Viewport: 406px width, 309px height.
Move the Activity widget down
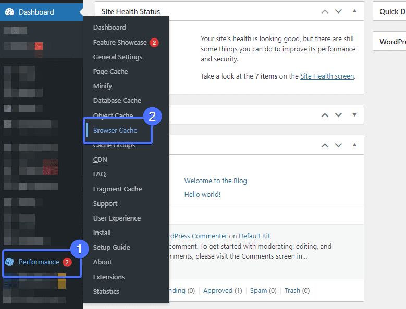click(338, 145)
